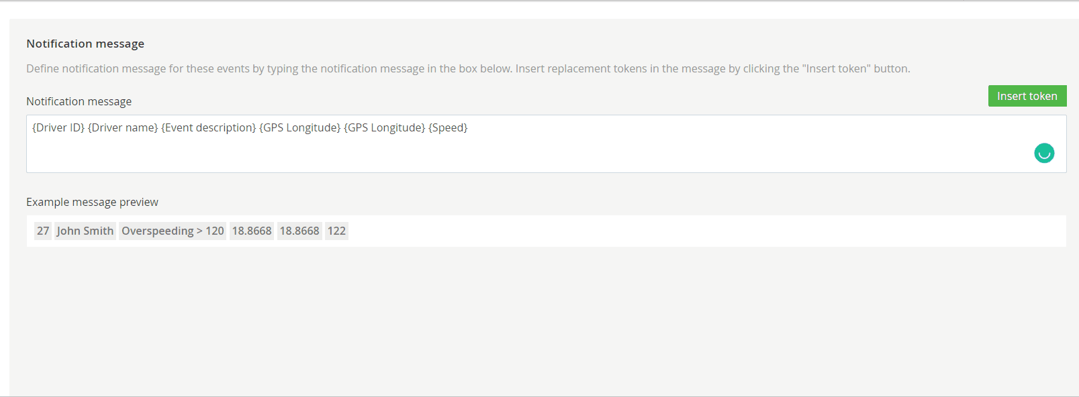Click the Example message preview label

click(92, 202)
